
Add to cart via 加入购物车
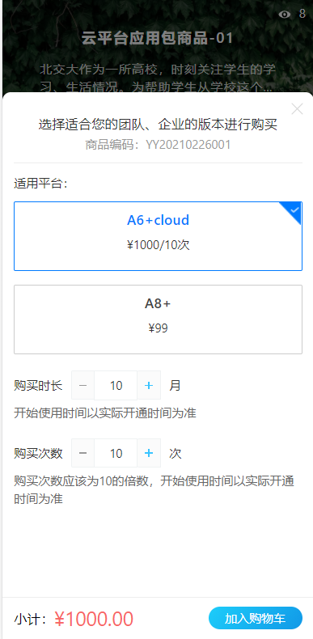256,618
